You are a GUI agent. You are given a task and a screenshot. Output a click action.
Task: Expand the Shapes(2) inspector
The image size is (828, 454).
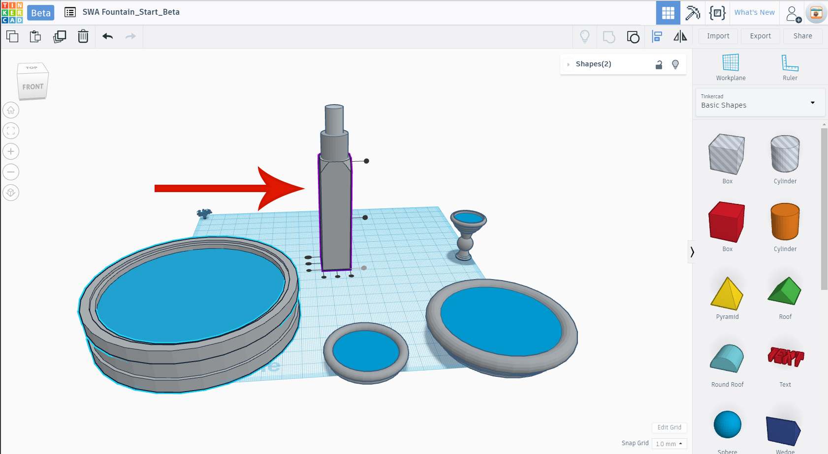568,64
